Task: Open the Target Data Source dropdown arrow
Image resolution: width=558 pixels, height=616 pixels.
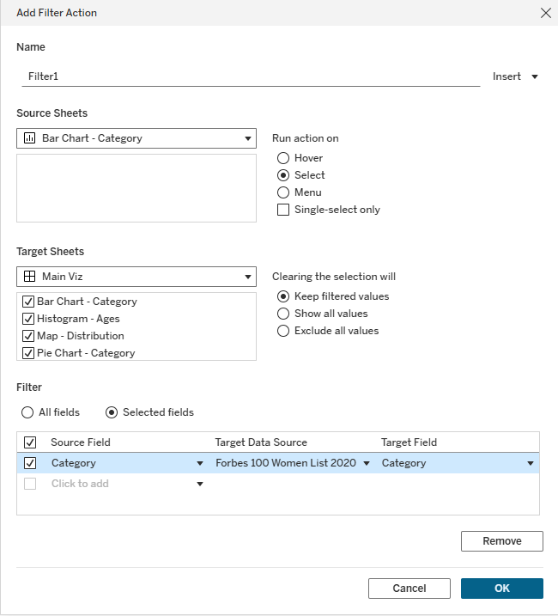Action: click(x=367, y=463)
